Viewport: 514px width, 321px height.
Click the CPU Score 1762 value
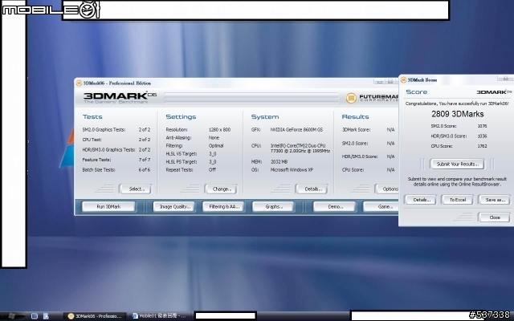coord(482,146)
